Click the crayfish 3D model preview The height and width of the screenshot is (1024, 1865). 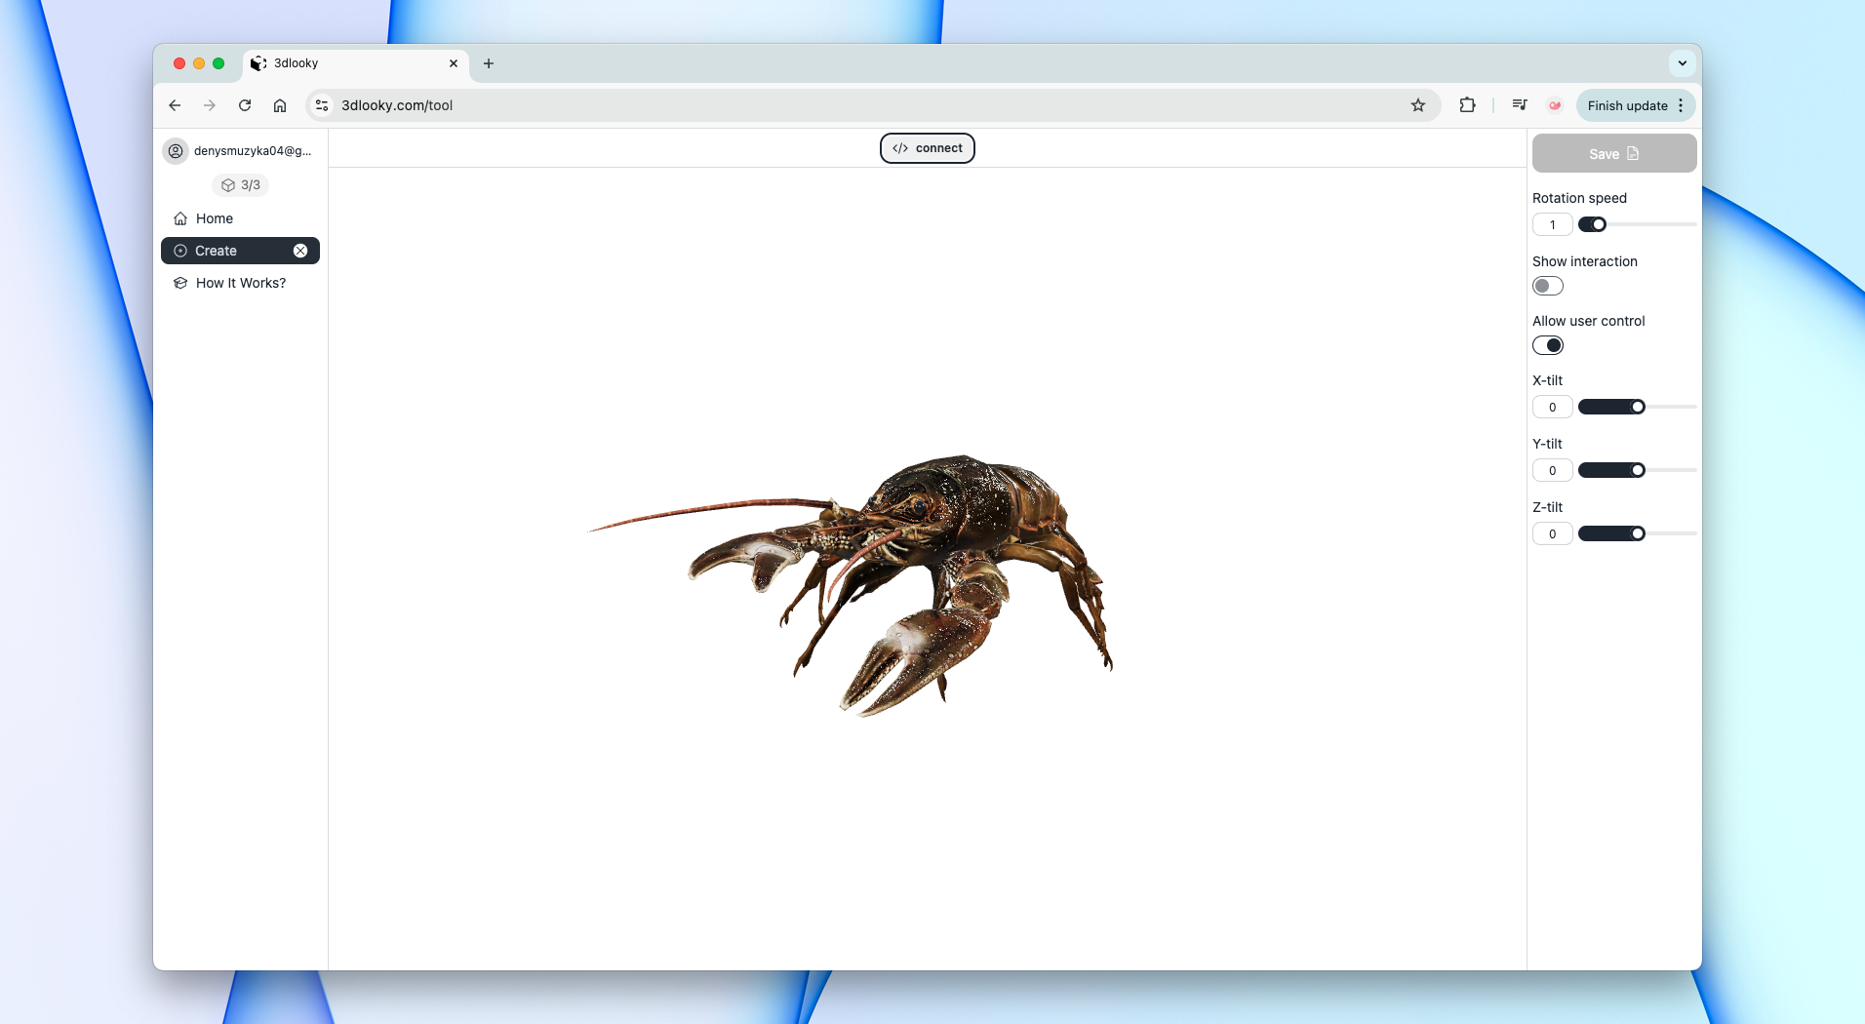click(852, 585)
